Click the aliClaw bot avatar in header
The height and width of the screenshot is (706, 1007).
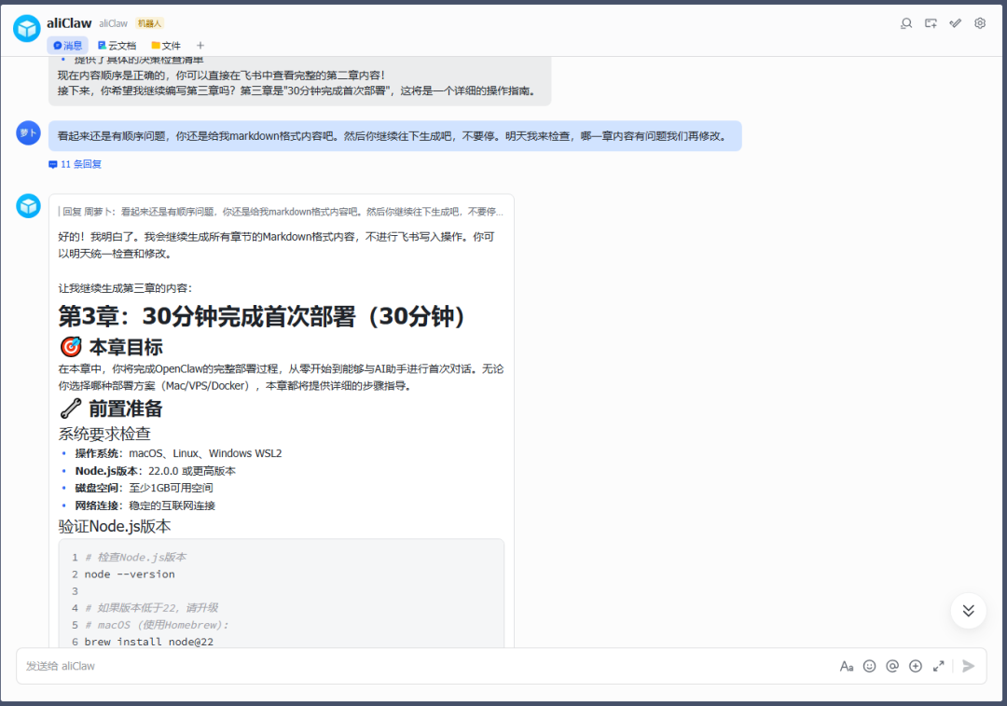point(27,29)
